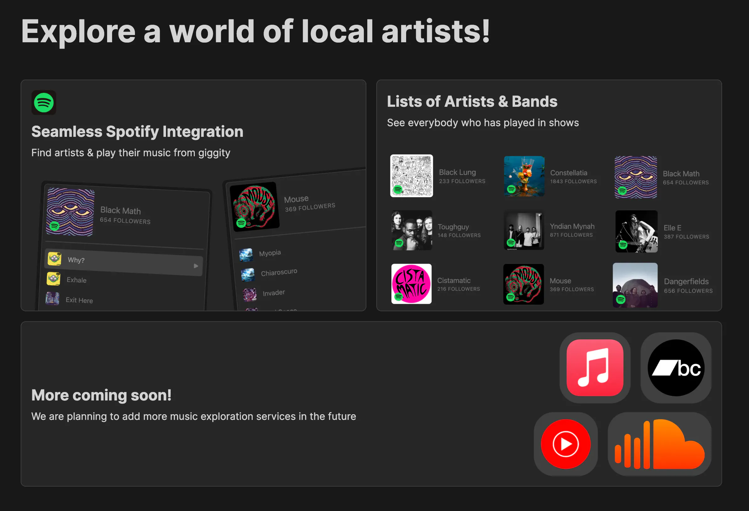Click the Constellatia artist name

click(569, 173)
